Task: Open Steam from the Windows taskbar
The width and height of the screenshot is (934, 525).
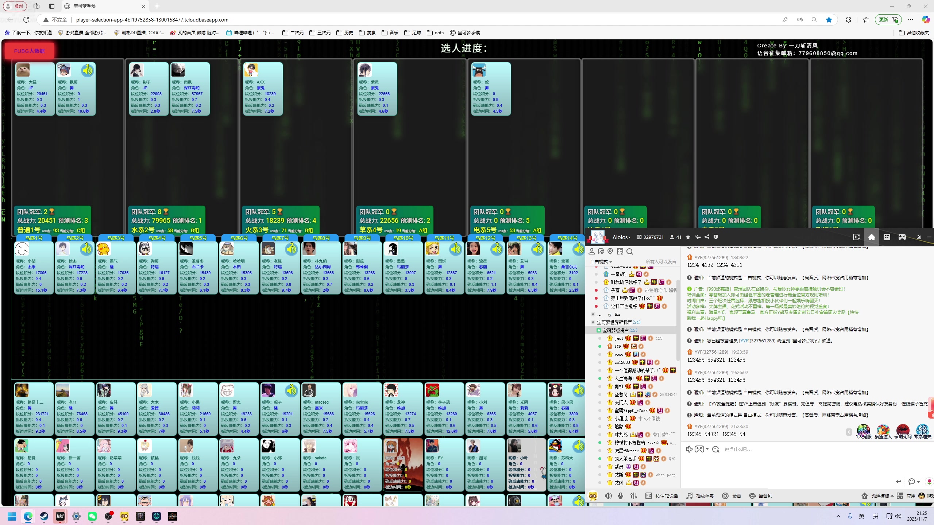Action: 44,516
